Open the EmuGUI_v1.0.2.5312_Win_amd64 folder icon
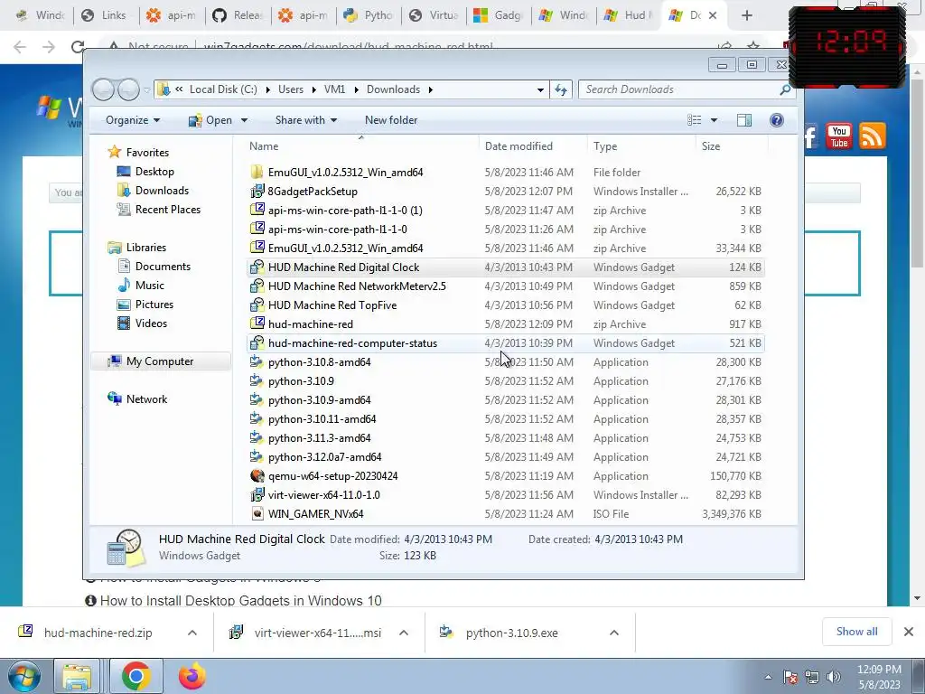Viewport: 925px width, 694px height. [257, 173]
